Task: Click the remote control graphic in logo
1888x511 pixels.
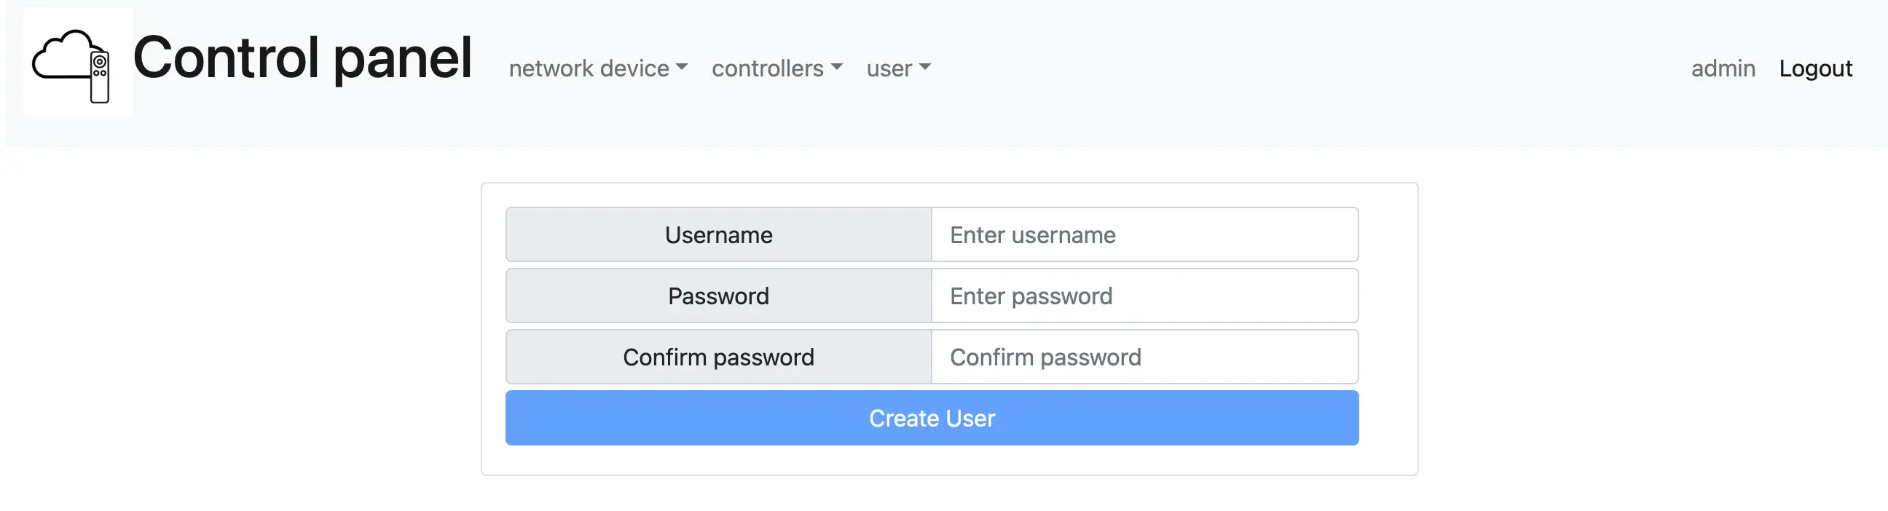Action: 100,78
